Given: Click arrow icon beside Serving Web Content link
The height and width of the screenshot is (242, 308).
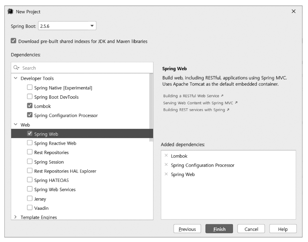Looking at the screenshot, I should [236, 102].
